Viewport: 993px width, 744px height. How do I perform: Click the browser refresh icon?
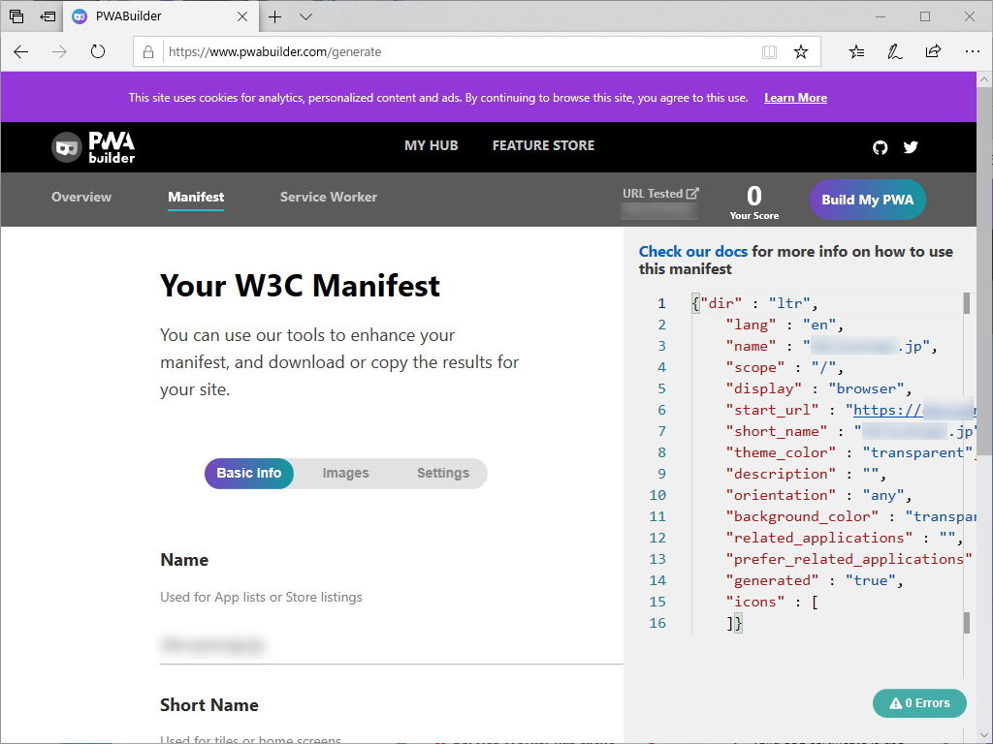(98, 52)
